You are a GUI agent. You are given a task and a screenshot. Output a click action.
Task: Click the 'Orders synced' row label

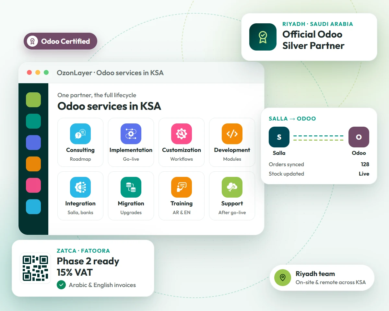coord(286,164)
